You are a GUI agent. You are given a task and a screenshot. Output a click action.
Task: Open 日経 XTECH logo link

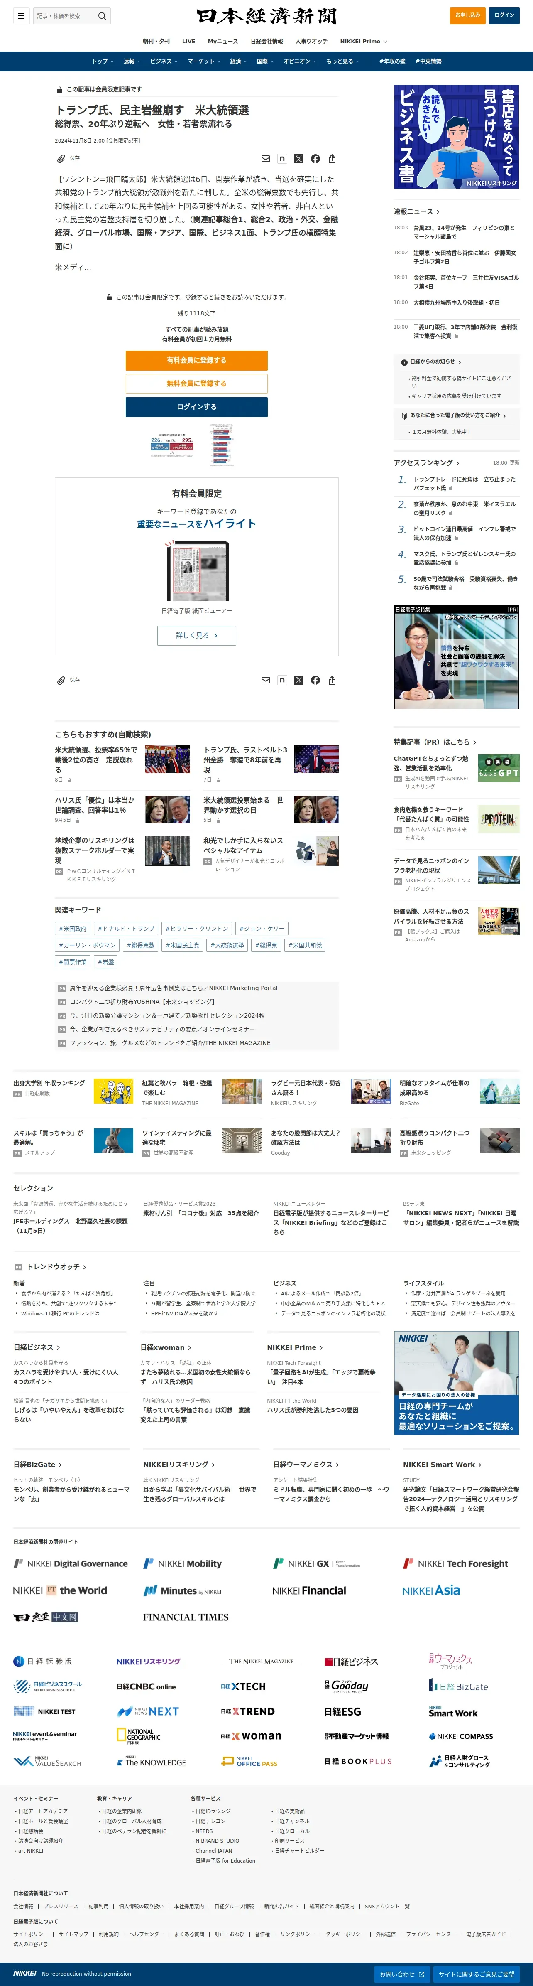pos(243,1686)
